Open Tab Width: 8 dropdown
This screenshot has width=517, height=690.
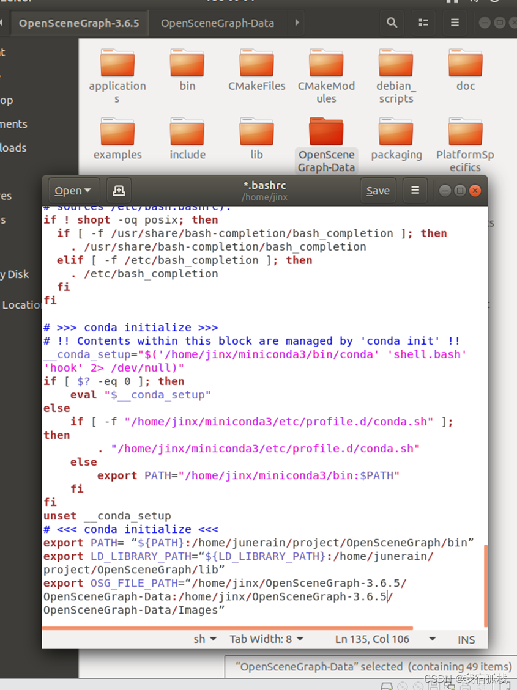[x=266, y=639]
